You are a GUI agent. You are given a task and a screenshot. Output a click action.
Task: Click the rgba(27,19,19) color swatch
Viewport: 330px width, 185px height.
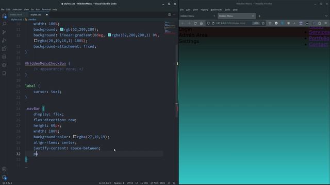point(74,137)
